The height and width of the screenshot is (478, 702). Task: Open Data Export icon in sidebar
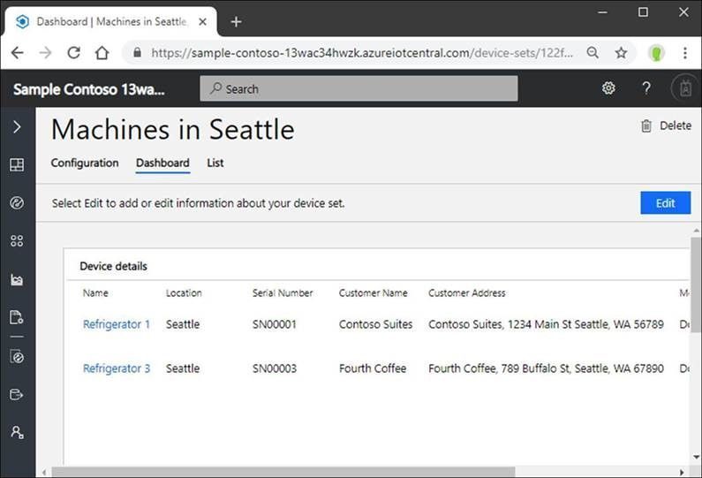click(x=17, y=395)
